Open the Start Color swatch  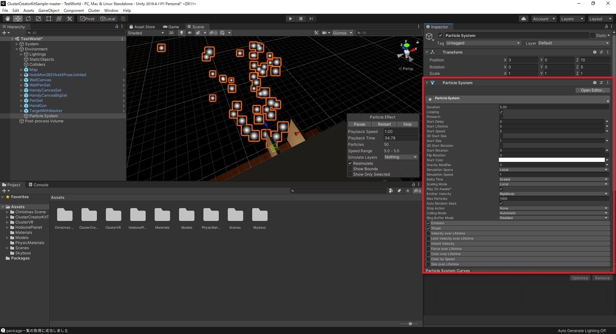point(551,160)
